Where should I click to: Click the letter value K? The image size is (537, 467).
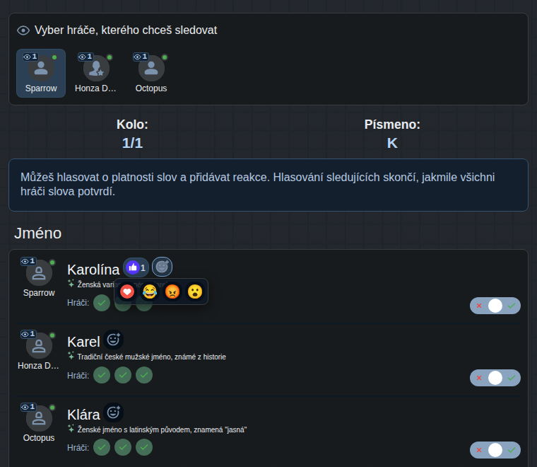click(x=392, y=143)
